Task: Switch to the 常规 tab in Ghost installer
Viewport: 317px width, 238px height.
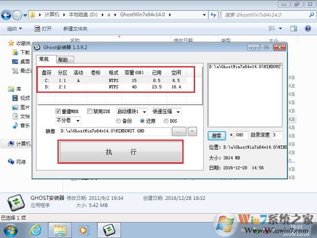Action: pyautogui.click(x=44, y=59)
